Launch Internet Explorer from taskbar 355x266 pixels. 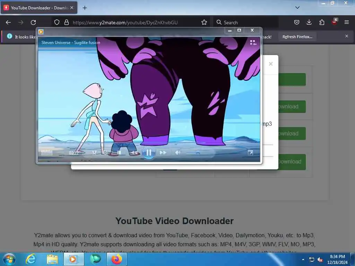pyautogui.click(x=31, y=259)
